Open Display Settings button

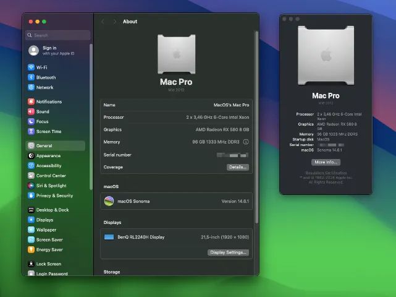(x=229, y=252)
